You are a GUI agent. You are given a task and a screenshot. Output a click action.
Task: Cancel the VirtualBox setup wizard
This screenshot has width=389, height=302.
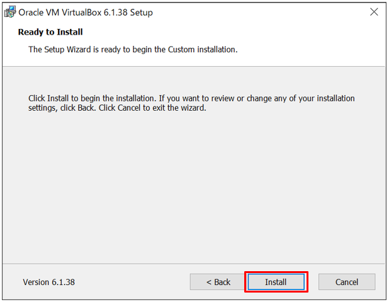click(347, 282)
